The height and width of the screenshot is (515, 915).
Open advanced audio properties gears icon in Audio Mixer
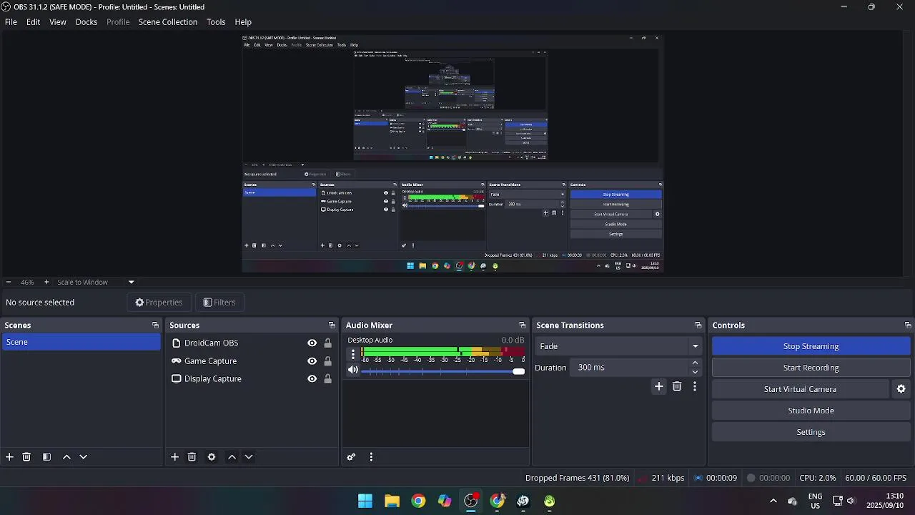tap(351, 457)
